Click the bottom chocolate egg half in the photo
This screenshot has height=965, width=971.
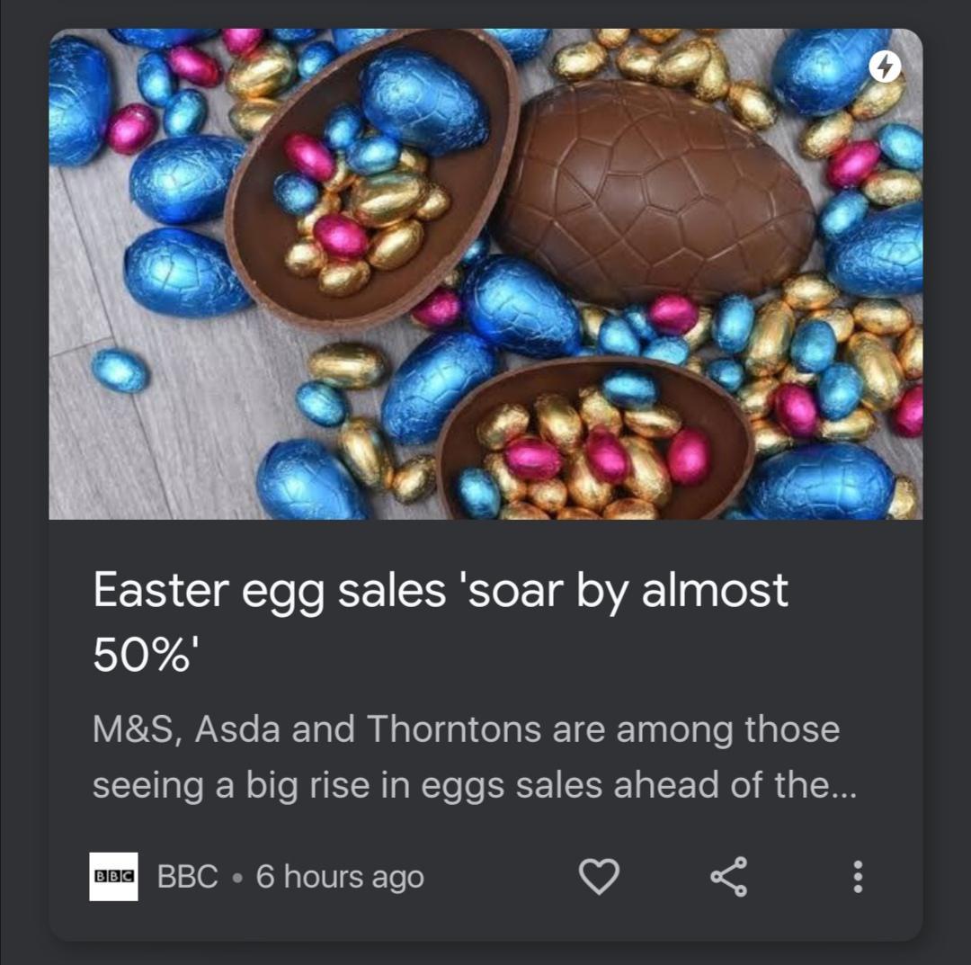[x=595, y=441]
